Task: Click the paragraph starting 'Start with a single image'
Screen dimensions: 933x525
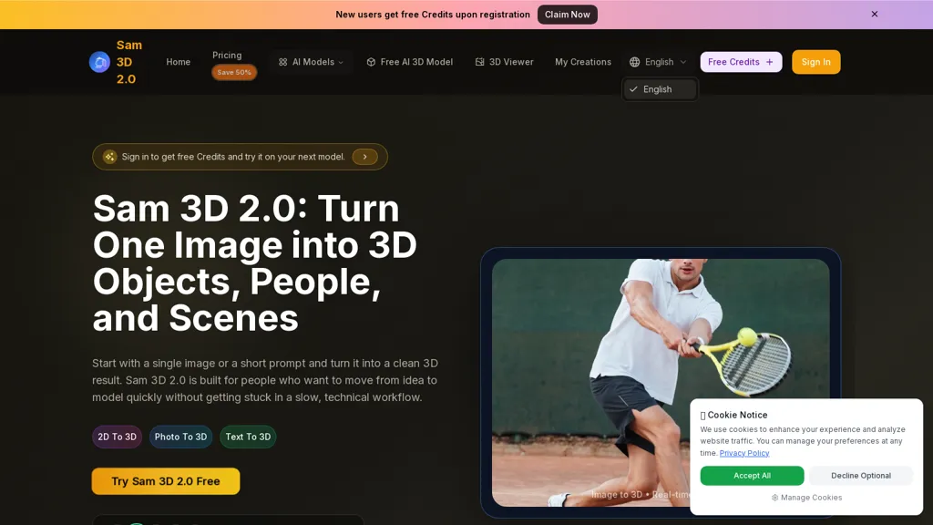Action: [x=265, y=380]
